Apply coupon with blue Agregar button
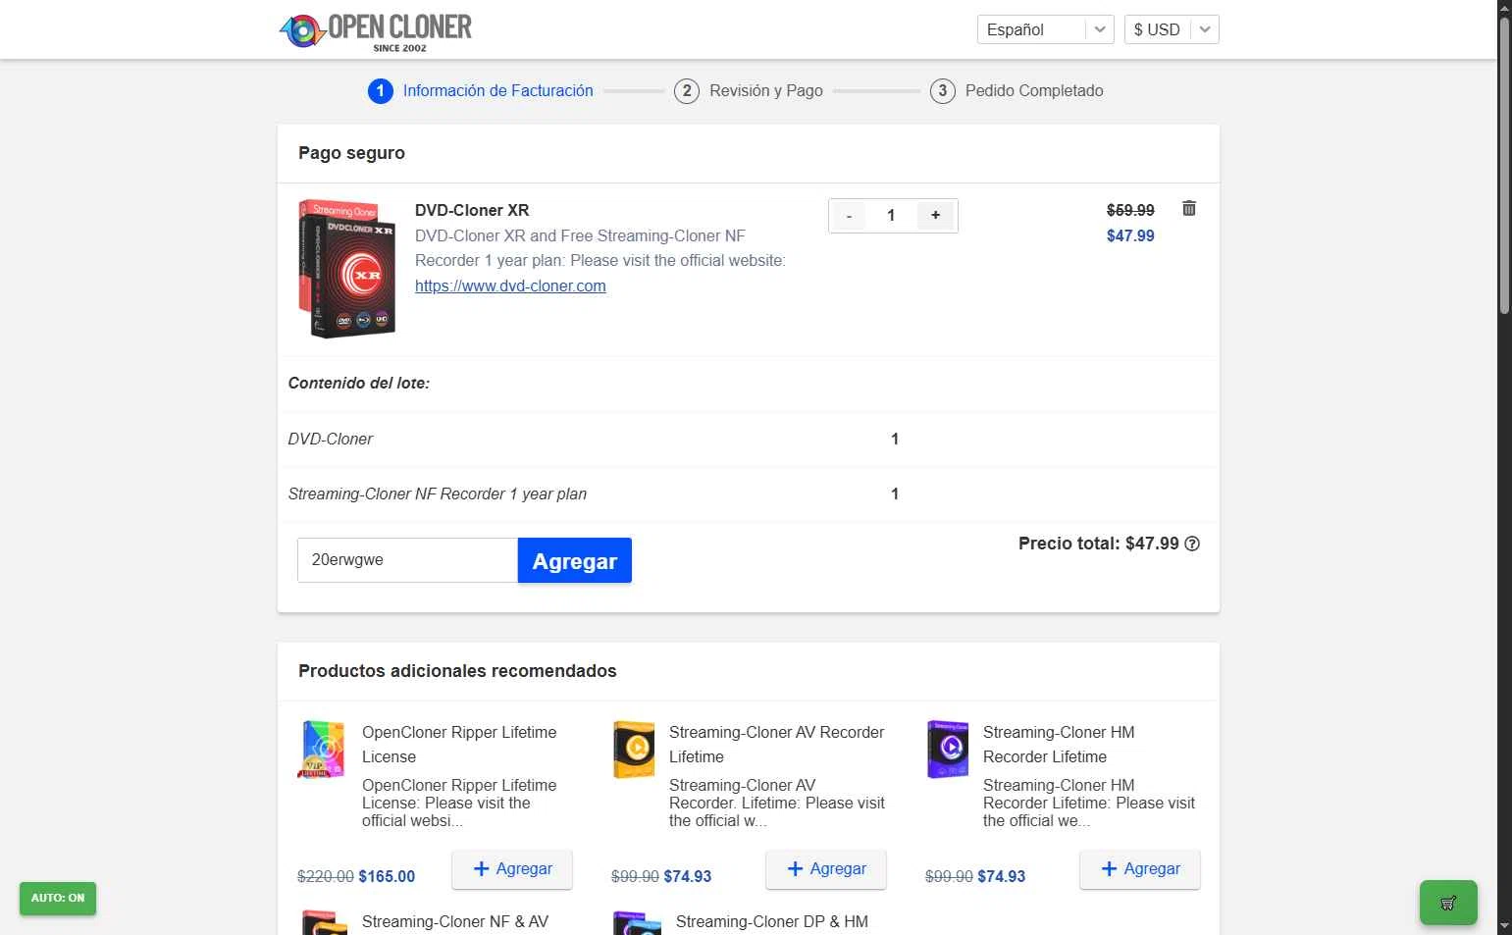Screen dimensions: 1512x935 [575, 560]
